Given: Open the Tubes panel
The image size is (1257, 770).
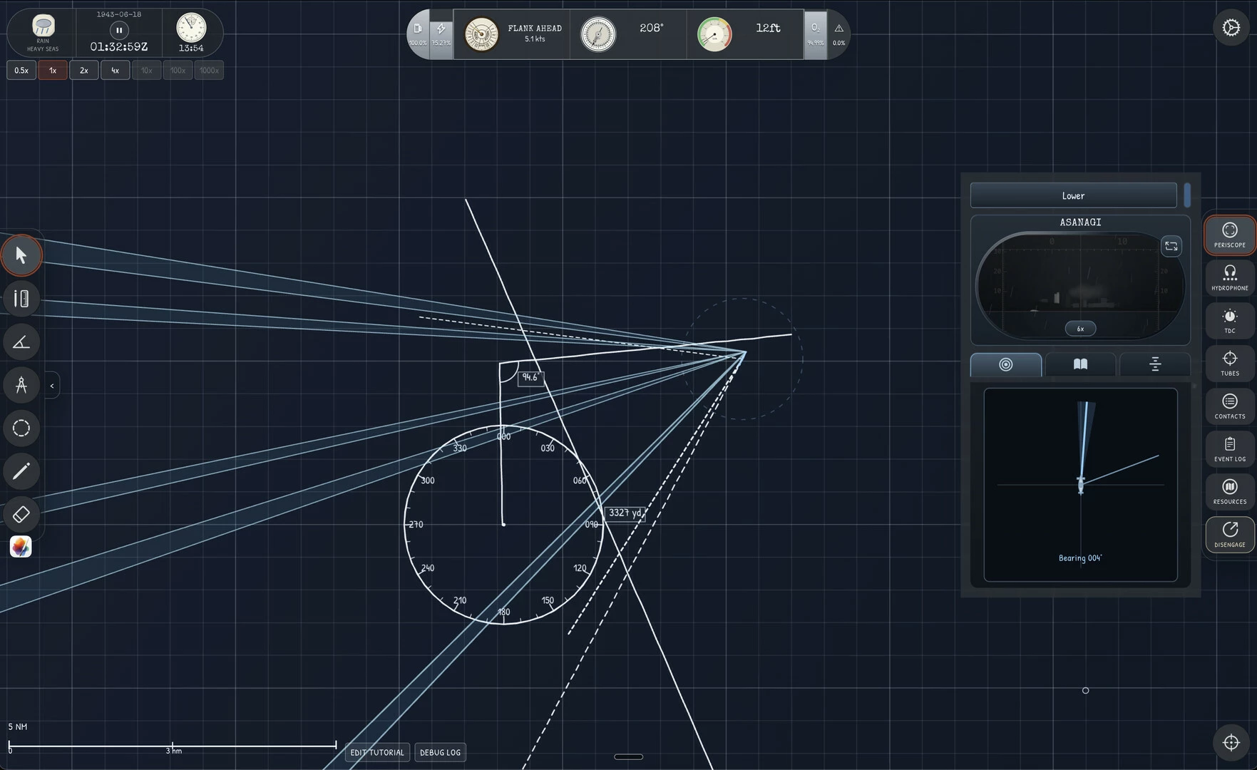Looking at the screenshot, I should [1230, 364].
